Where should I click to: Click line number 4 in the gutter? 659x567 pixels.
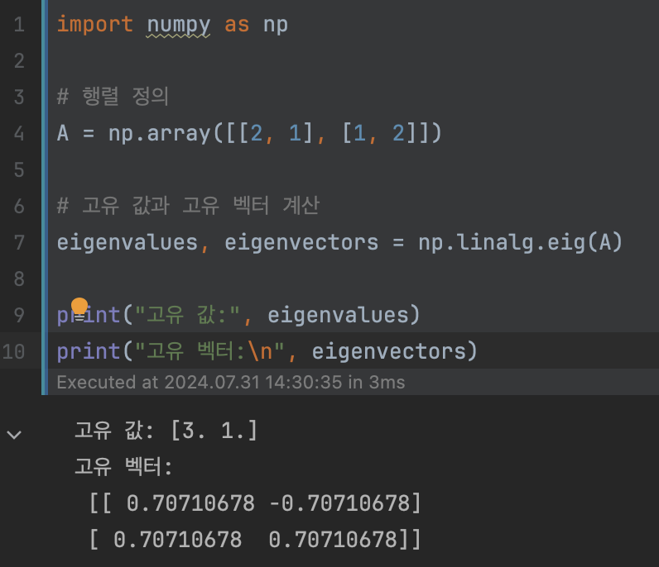point(19,133)
